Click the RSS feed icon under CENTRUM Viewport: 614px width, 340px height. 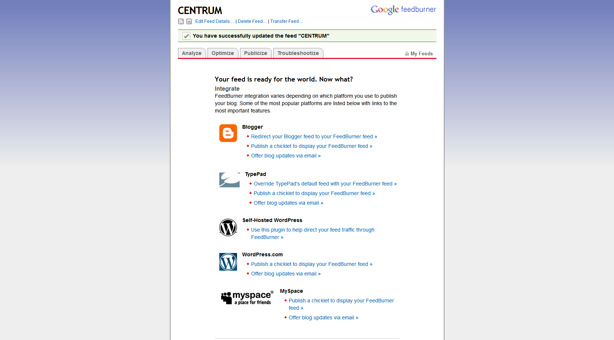click(181, 21)
